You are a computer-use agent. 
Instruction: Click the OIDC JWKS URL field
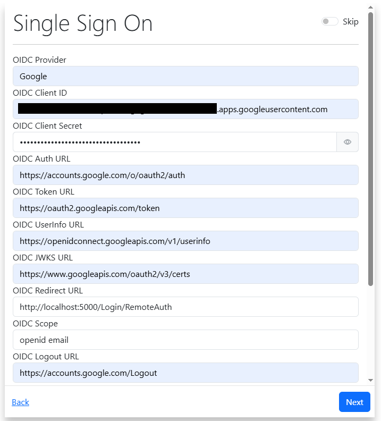pos(185,274)
